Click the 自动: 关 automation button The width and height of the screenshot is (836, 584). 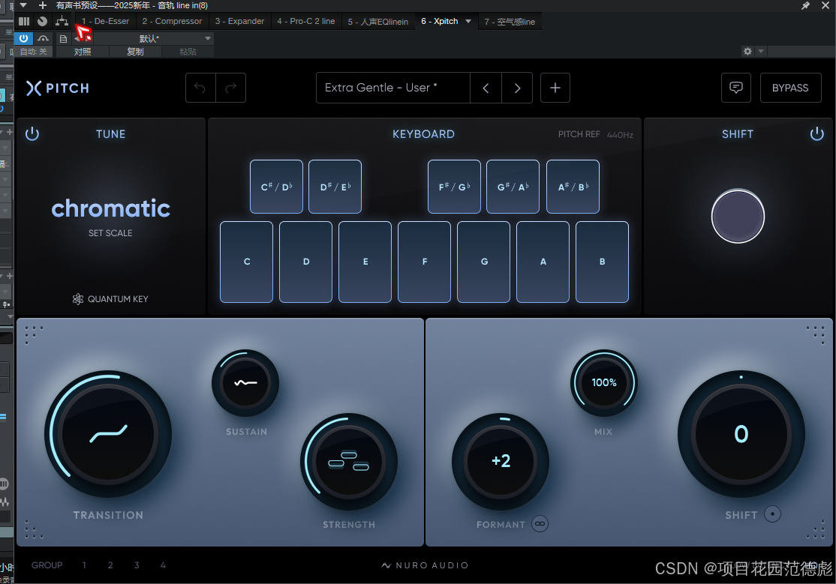click(34, 52)
